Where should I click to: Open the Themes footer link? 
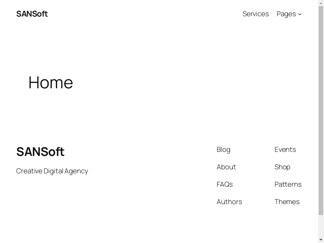click(287, 202)
